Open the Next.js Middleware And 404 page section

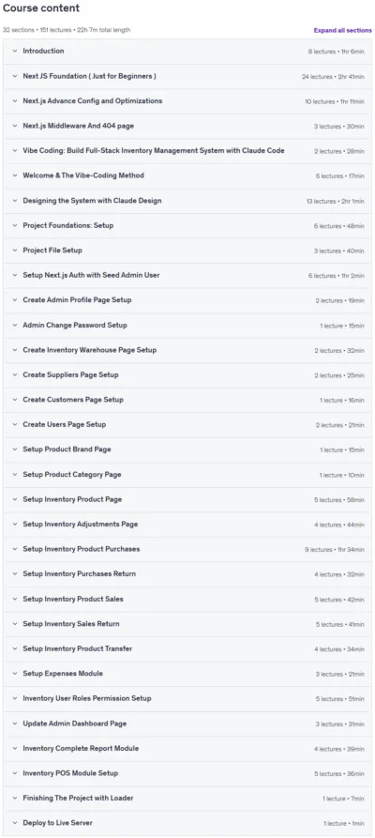coord(187,126)
